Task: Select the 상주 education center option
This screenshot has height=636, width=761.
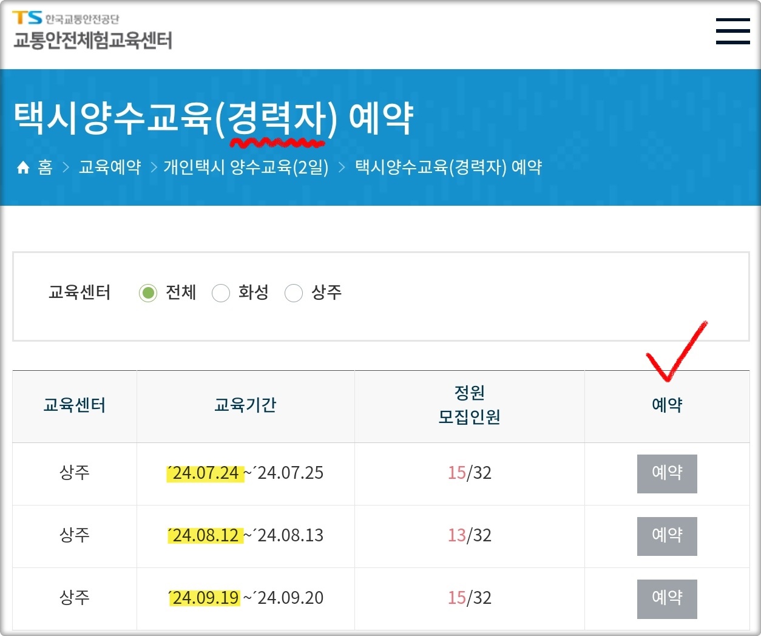Action: (x=294, y=293)
